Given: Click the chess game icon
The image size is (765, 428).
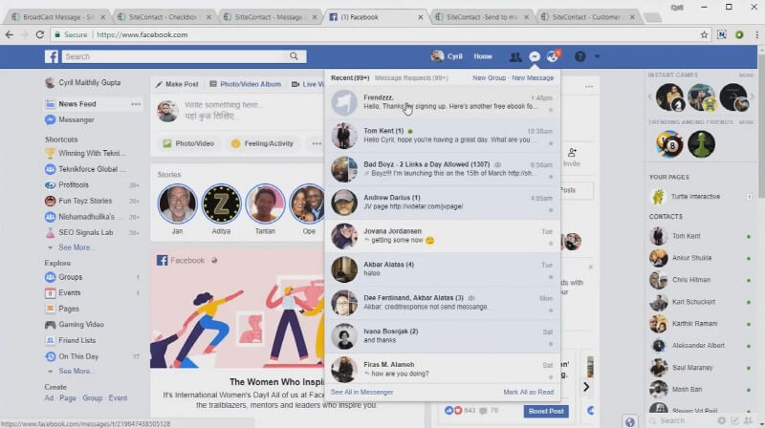Looking at the screenshot, I should point(701,144).
